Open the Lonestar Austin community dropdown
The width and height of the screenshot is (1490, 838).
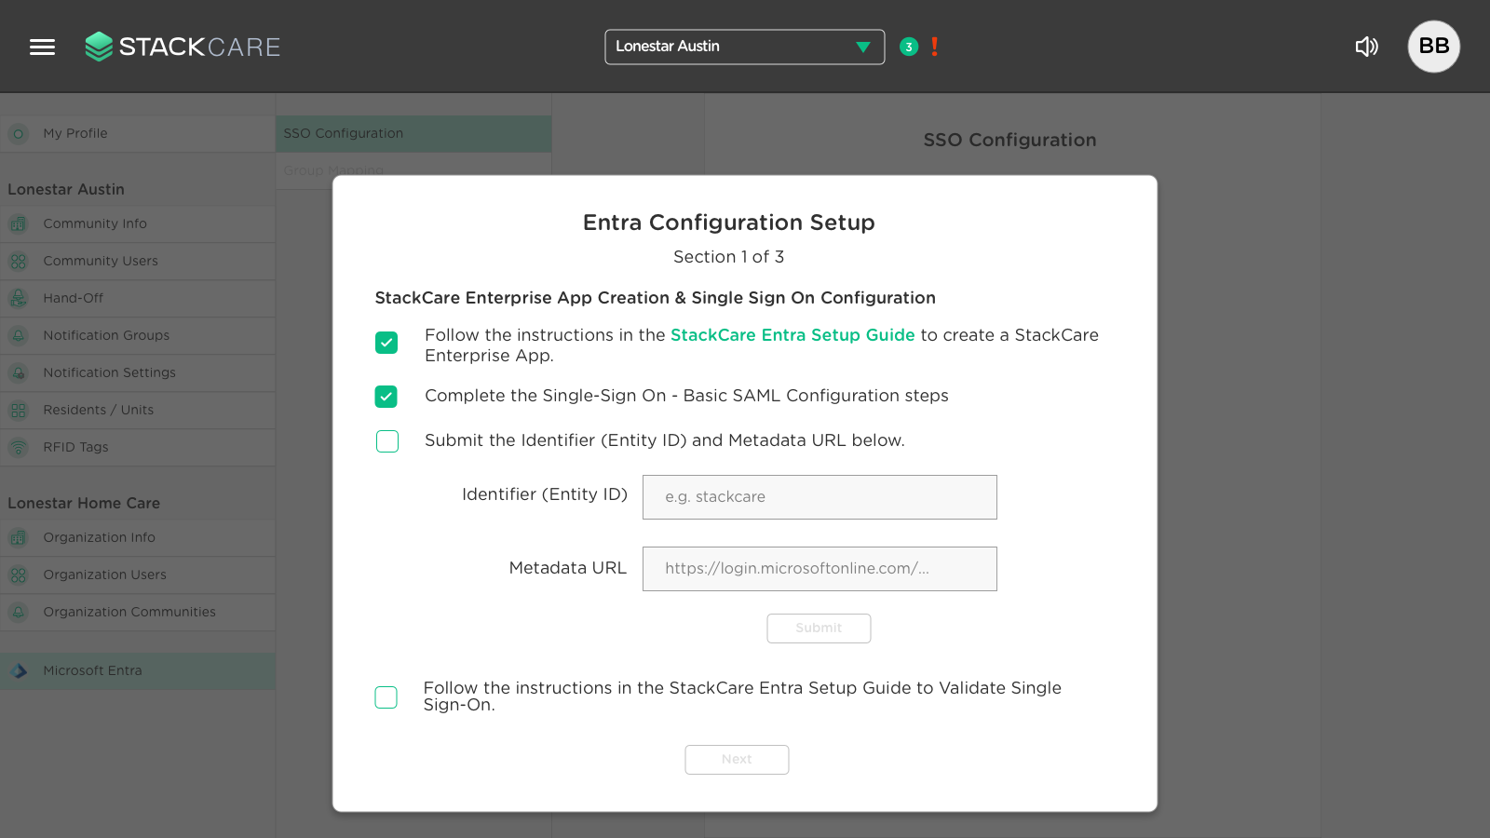pos(744,47)
